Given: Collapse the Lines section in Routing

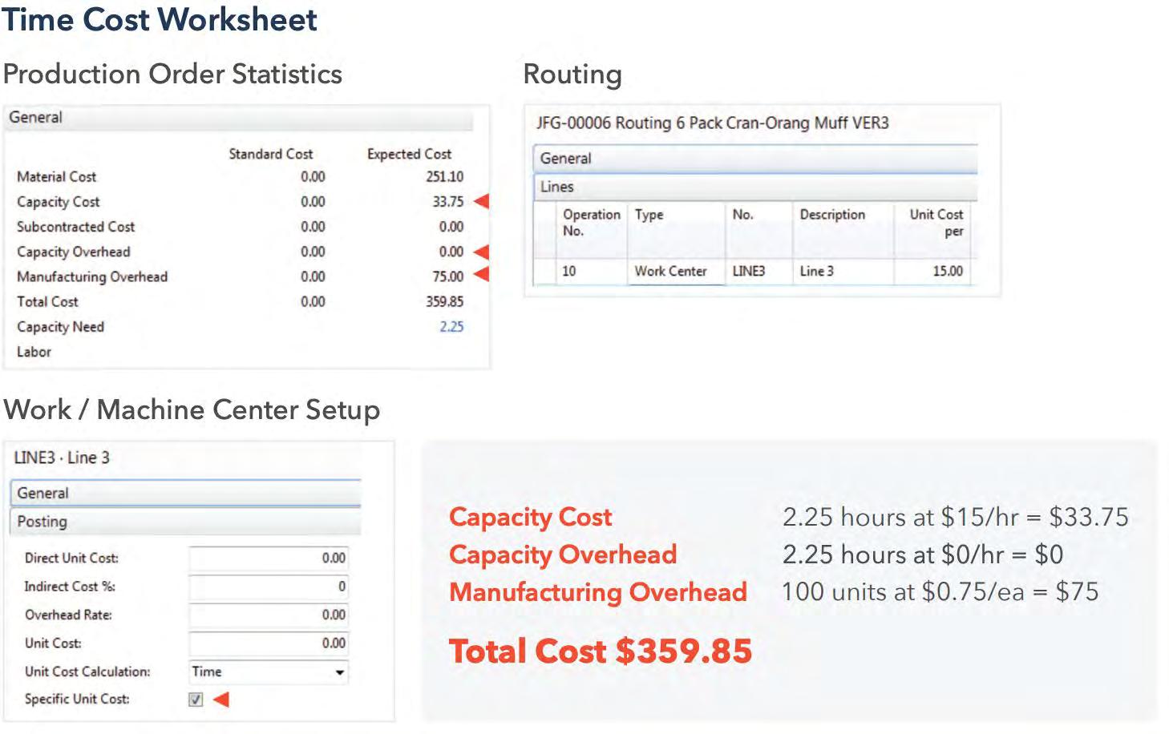Looking at the screenshot, I should [755, 187].
